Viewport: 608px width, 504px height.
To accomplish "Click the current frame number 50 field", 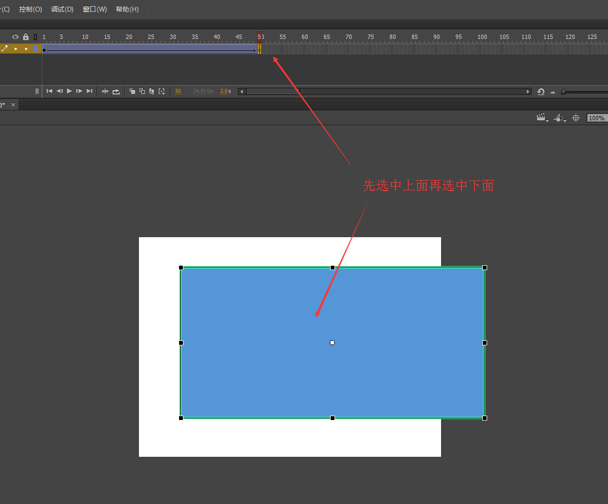I will click(178, 92).
